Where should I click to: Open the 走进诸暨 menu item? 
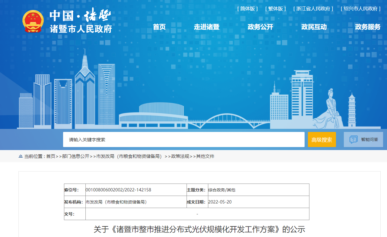pyautogui.click(x=206, y=27)
